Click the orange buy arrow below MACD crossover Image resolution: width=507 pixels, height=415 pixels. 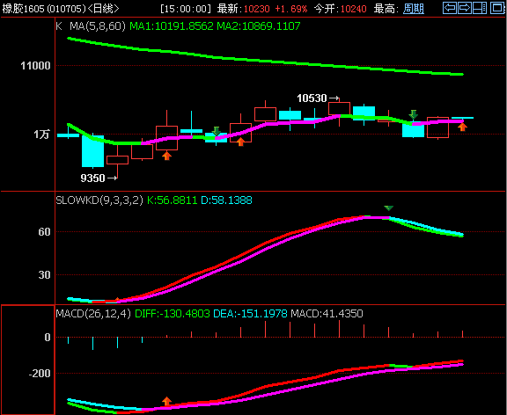tap(166, 401)
